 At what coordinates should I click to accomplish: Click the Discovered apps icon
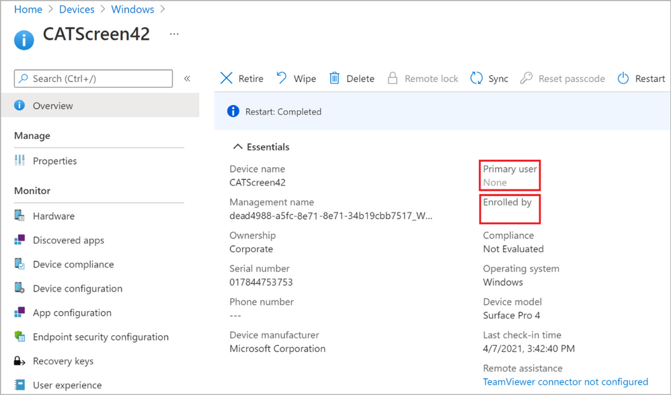pyautogui.click(x=19, y=239)
